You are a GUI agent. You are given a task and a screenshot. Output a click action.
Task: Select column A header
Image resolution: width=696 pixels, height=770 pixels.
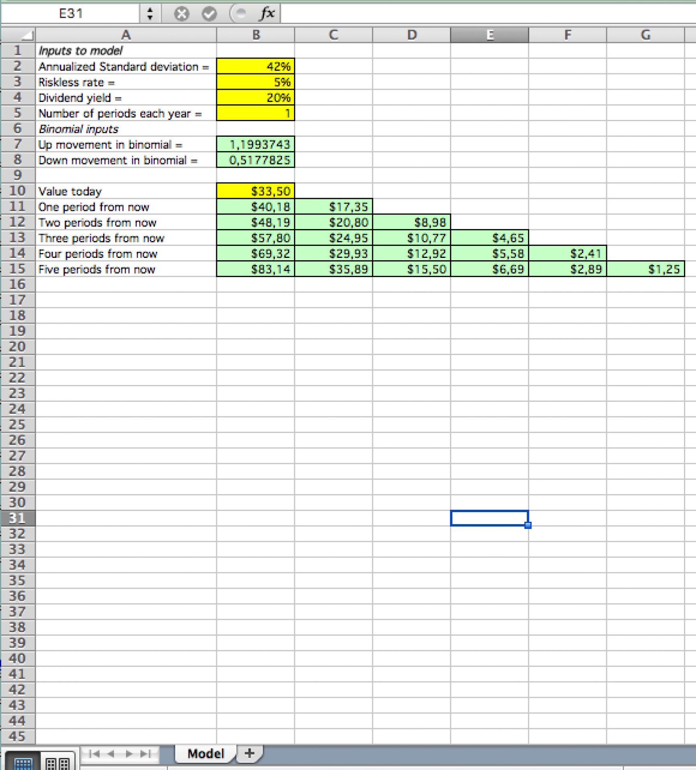pos(126,35)
